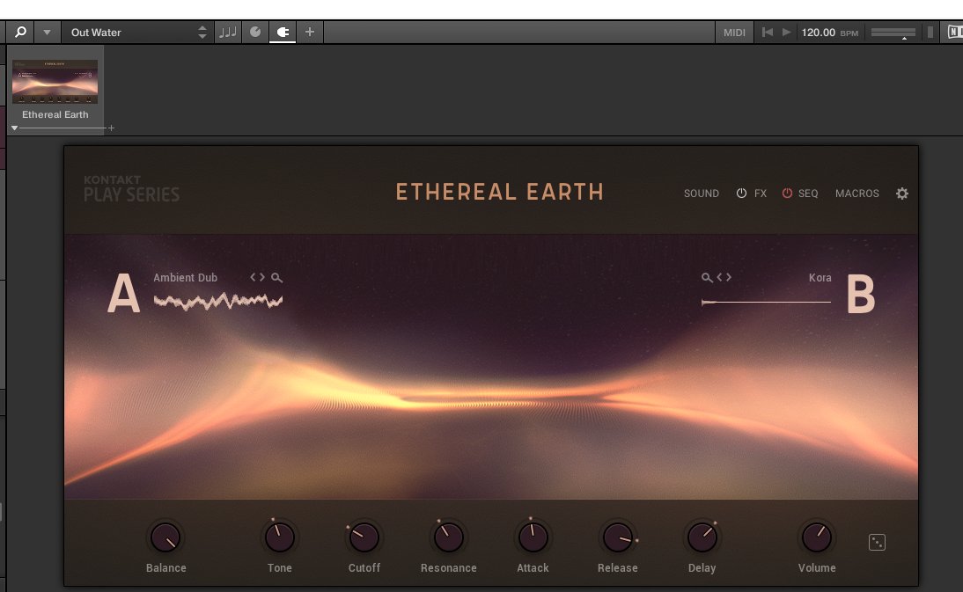The height and width of the screenshot is (592, 963).
Task: Click the Balance knob
Action: point(165,537)
